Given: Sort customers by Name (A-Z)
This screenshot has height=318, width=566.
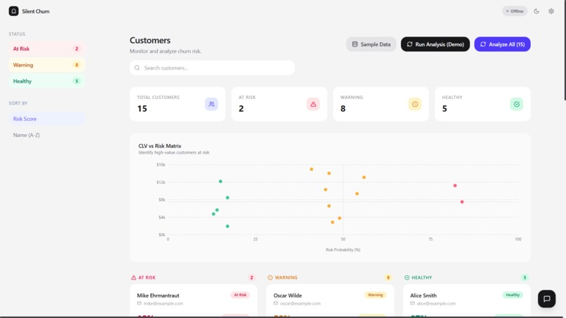Looking at the screenshot, I should coord(47,135).
